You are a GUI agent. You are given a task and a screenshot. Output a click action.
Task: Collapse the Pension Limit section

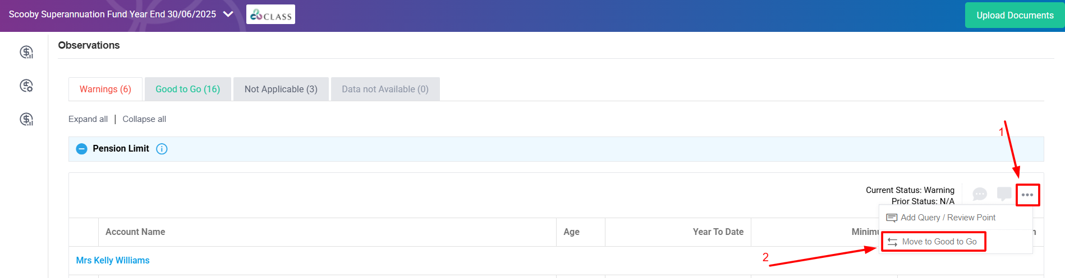(x=81, y=149)
